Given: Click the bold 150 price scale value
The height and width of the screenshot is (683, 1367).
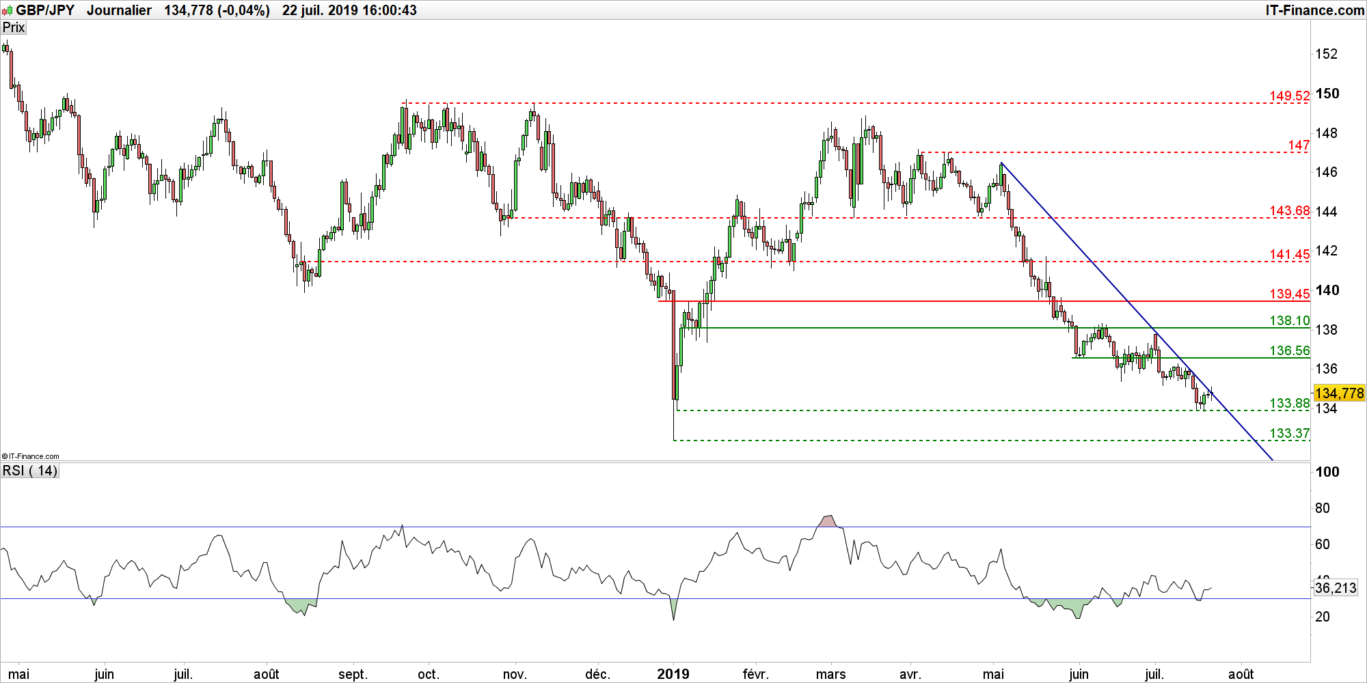Looking at the screenshot, I should tap(1327, 94).
